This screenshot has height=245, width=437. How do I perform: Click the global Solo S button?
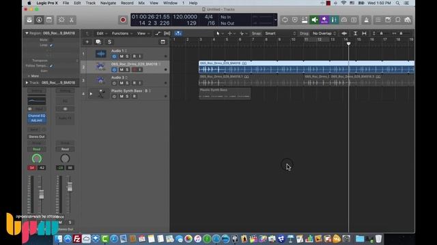coord(109,42)
